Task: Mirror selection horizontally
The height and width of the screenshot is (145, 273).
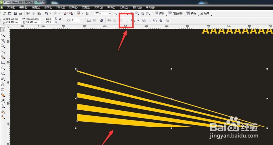Action: [x=89, y=21]
